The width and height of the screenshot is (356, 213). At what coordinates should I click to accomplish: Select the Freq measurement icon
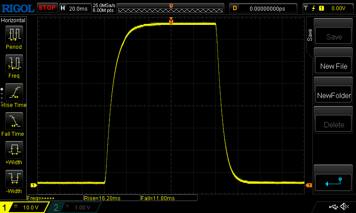14,63
